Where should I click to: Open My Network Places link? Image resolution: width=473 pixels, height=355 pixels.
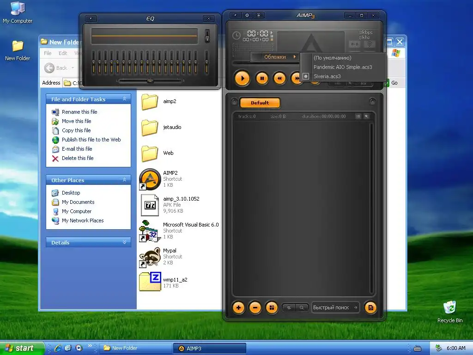pos(83,220)
